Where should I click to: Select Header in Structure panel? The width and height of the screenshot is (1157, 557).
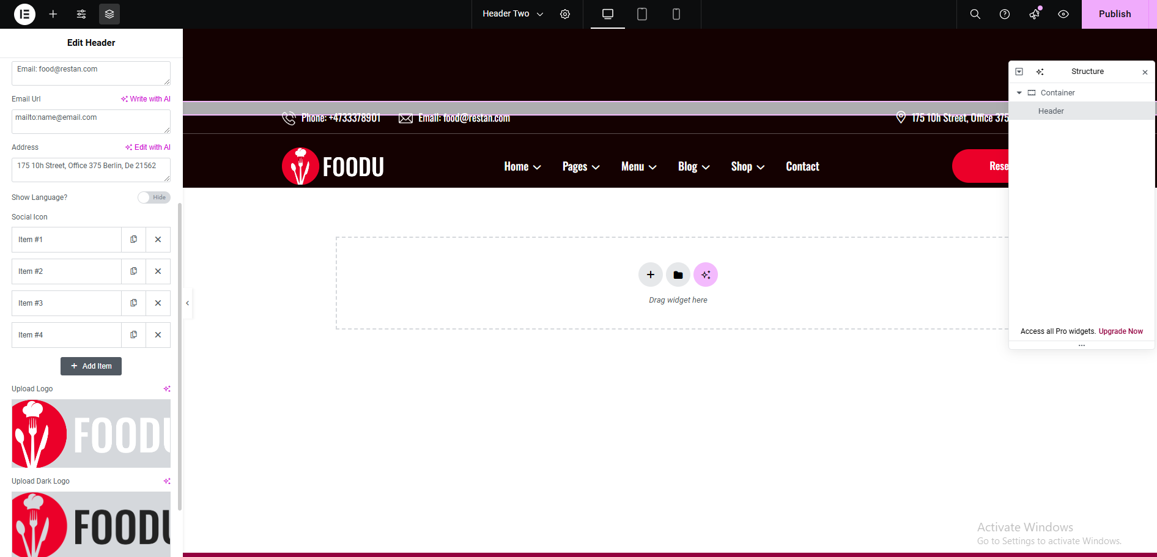click(1051, 111)
